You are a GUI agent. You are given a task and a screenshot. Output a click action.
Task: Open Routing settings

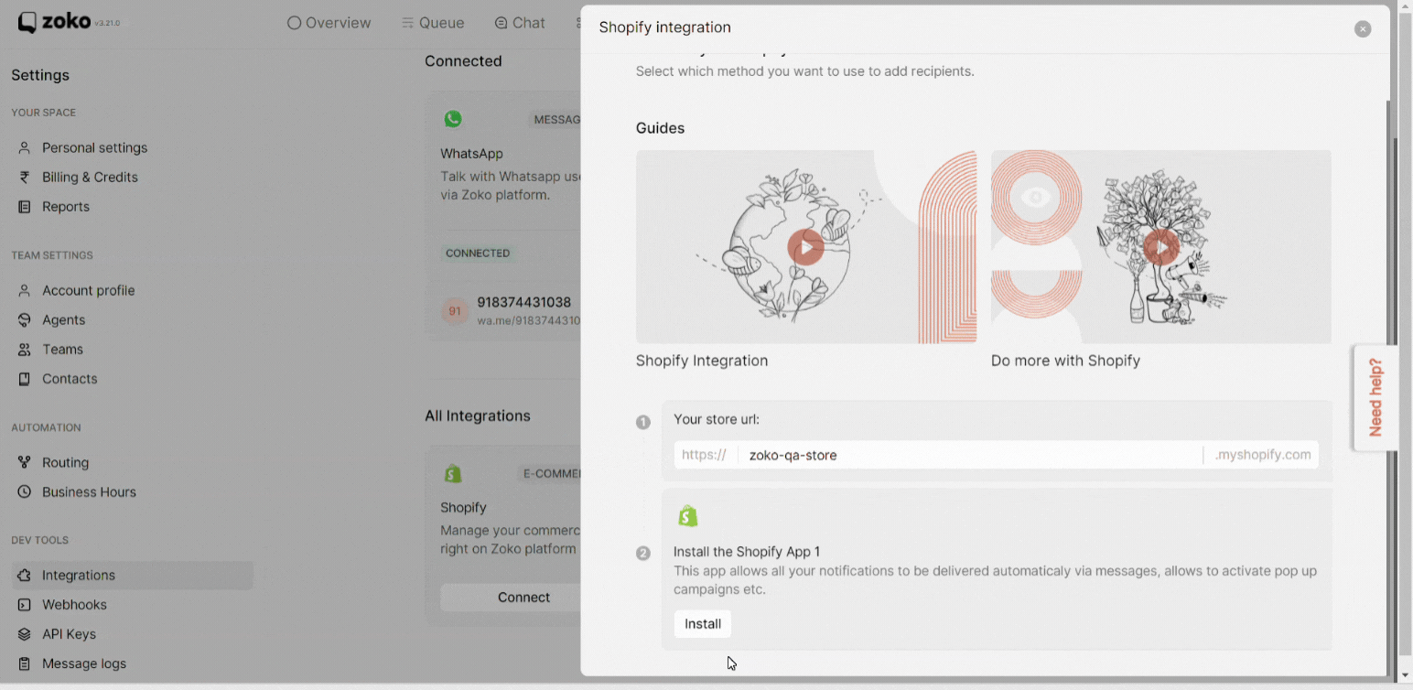tap(65, 462)
